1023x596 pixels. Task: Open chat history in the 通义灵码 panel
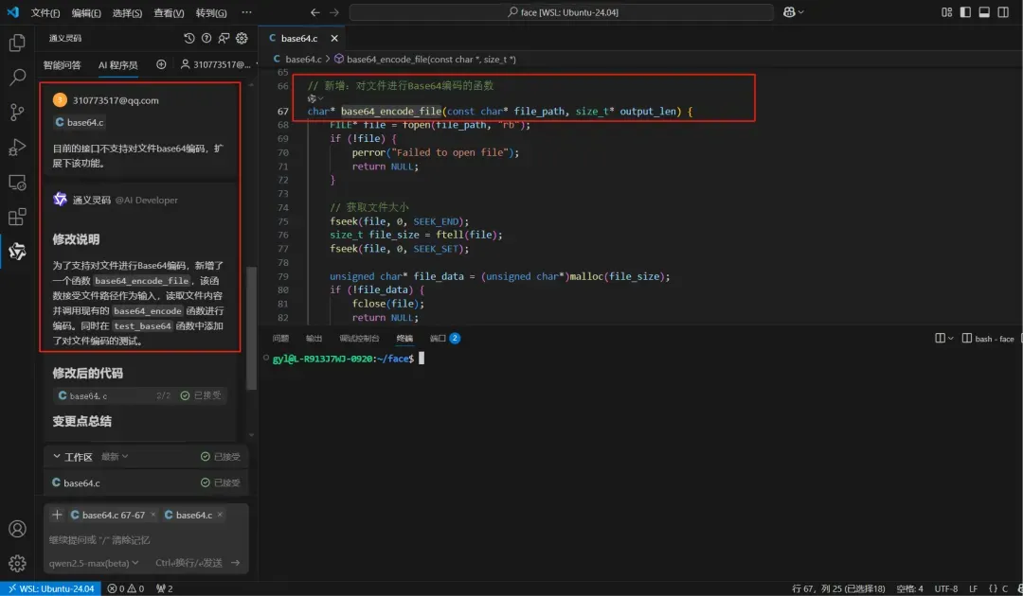tap(189, 38)
